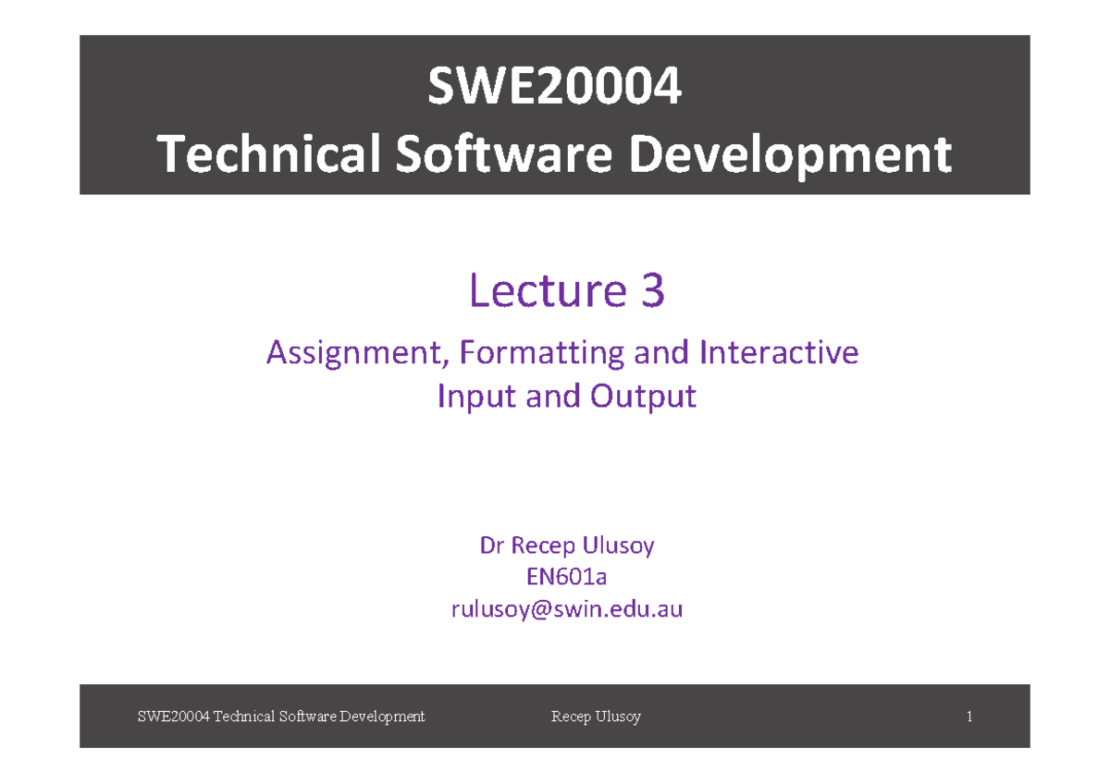Viewport: 1110px width, 784px height.
Task: Click the Recep Ulusoy footer credit
Action: click(596, 717)
